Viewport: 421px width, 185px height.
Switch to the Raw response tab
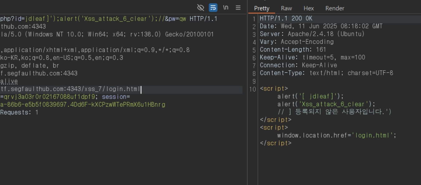286,8
